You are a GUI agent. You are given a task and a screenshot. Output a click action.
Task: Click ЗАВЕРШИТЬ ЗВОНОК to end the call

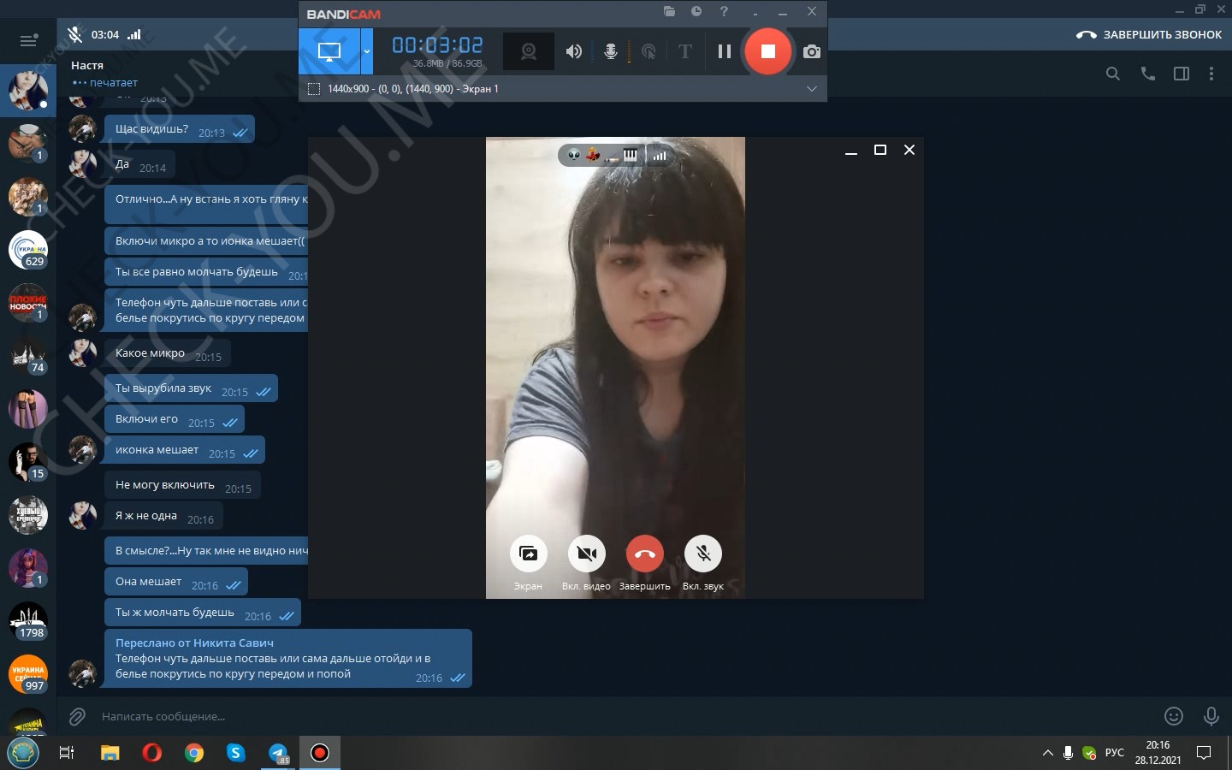click(1149, 35)
